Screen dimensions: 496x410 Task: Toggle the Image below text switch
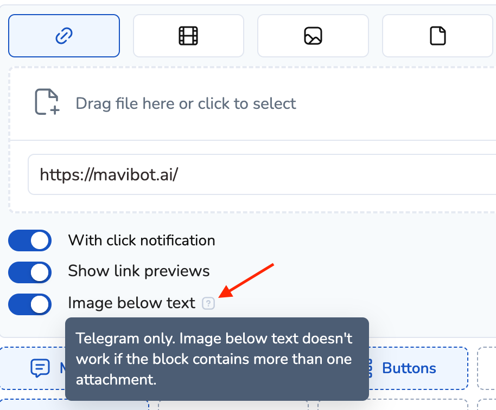30,304
